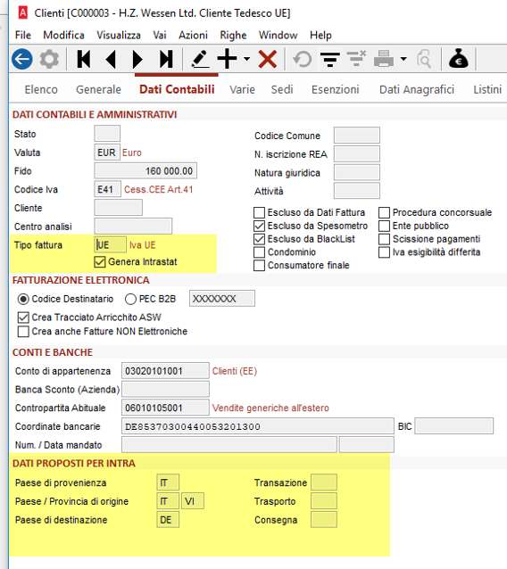Add new record with plus icon

tap(227, 59)
